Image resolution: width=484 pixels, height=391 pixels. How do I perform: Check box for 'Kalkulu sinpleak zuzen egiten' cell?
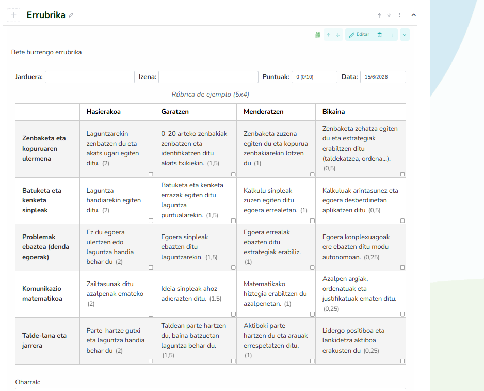[312, 221]
